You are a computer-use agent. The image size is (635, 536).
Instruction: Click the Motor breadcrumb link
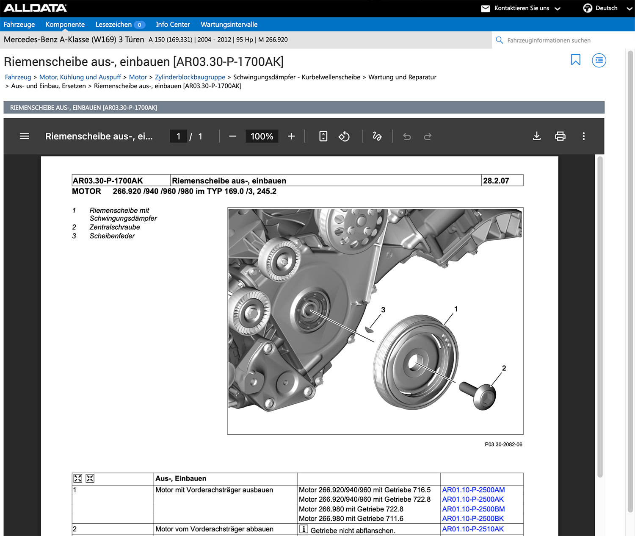[x=138, y=77]
